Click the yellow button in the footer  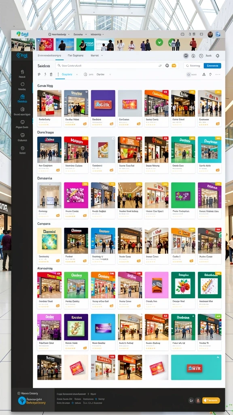211,400
